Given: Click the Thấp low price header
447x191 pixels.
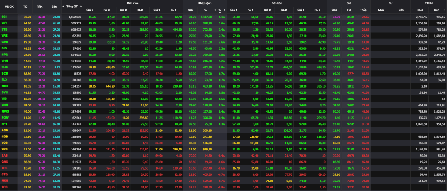Looking at the screenshot, I should [363, 10].
